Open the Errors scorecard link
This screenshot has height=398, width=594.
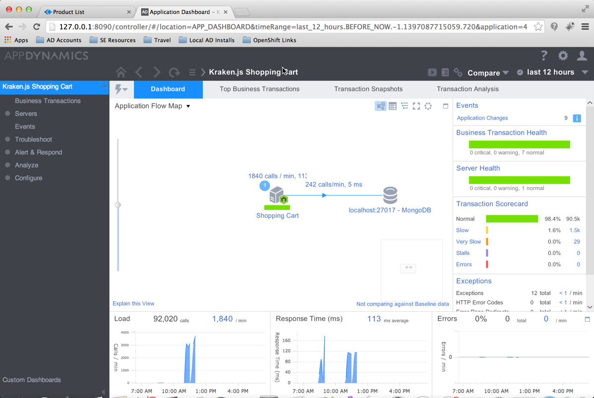[x=464, y=264]
